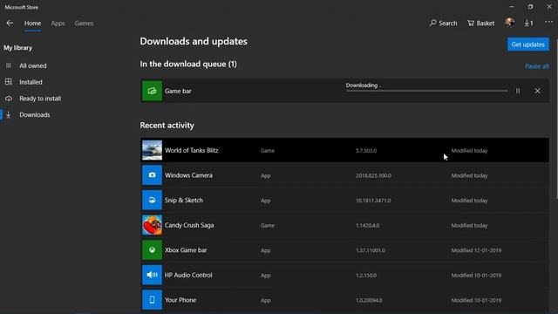558x314 pixels.
Task: Select All owned in My library
Action: coord(33,66)
